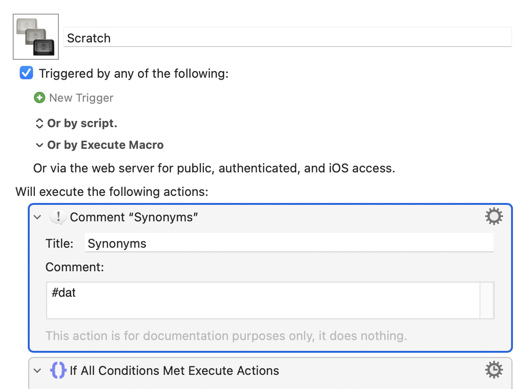Collapse the If All Conditions Met action

pos(38,371)
